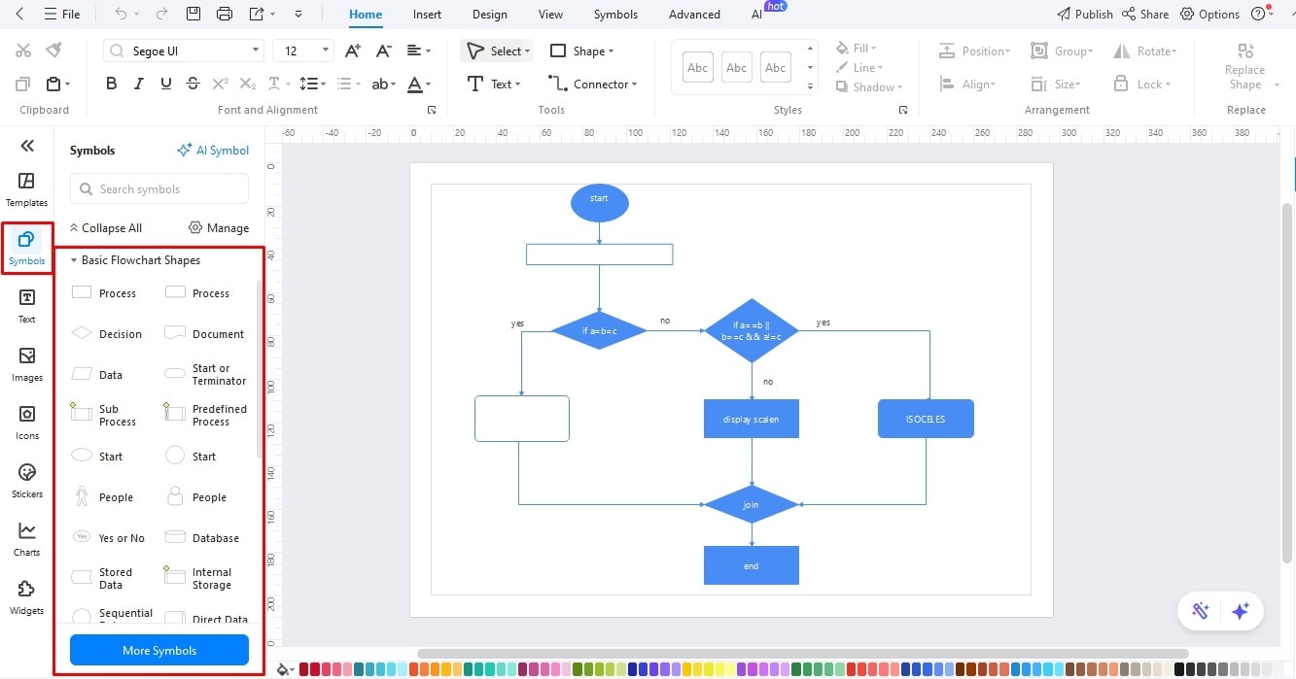Toggle bold formatting
This screenshot has width=1296, height=679.
[111, 85]
